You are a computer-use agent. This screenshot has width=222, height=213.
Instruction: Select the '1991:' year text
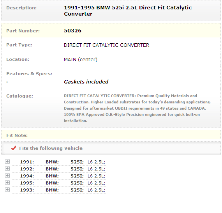point(27,162)
